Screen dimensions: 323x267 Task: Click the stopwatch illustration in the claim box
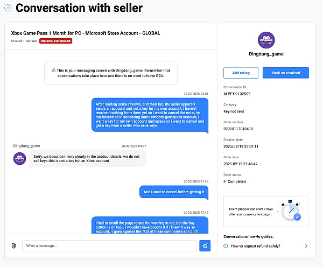291,212
